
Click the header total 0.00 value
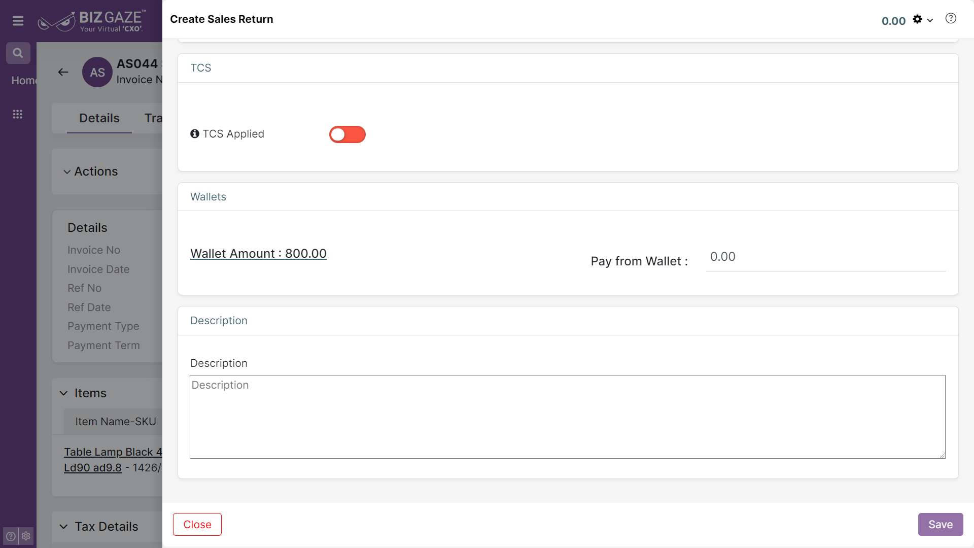pyautogui.click(x=893, y=21)
